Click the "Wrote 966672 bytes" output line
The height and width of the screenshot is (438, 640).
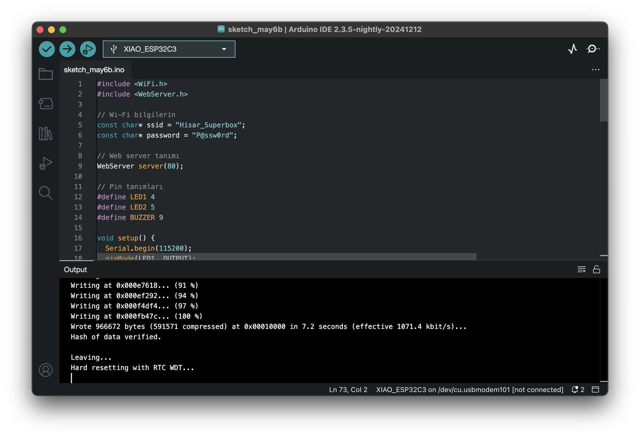click(x=269, y=327)
